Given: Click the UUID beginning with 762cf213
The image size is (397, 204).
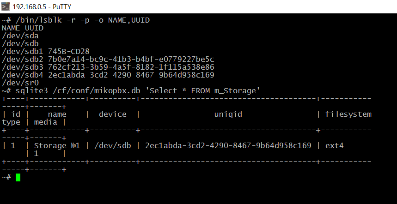Looking at the screenshot, I should click(131, 67).
